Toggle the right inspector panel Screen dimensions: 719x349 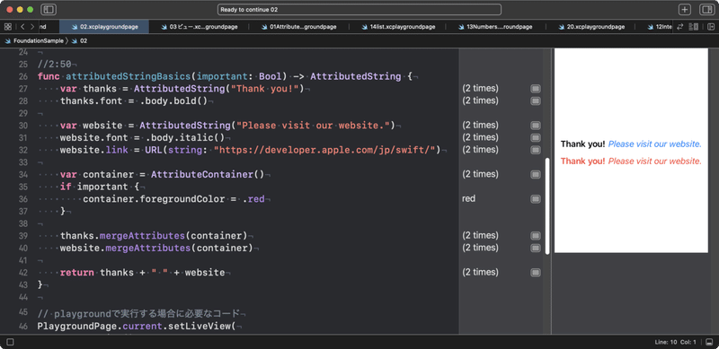[706, 10]
